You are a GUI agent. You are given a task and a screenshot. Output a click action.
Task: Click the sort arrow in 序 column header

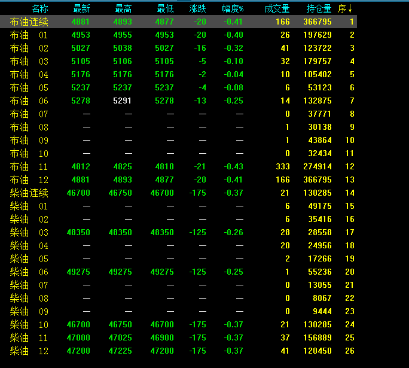[x=350, y=9]
